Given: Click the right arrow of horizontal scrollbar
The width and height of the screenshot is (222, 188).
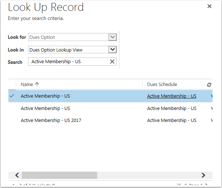Looking at the screenshot, I should [x=203, y=175].
